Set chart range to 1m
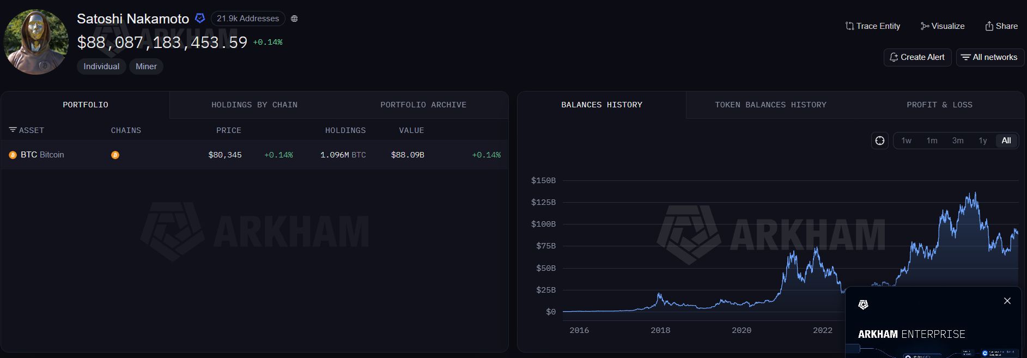The image size is (1027, 358). tap(932, 141)
